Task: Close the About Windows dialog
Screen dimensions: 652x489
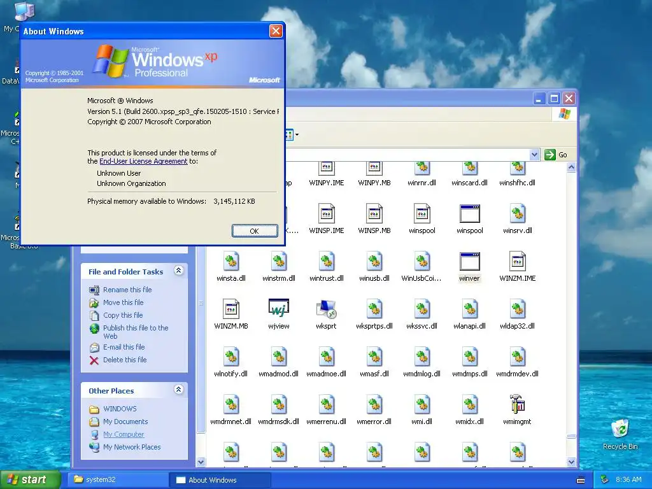Action: click(x=276, y=31)
